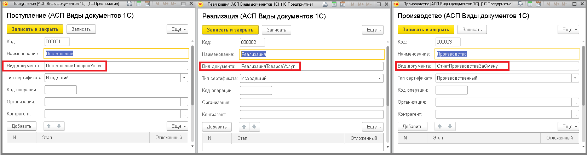Click the print icon in Поступление window title bar
This screenshot has height=155, width=587.
pos(130,4)
